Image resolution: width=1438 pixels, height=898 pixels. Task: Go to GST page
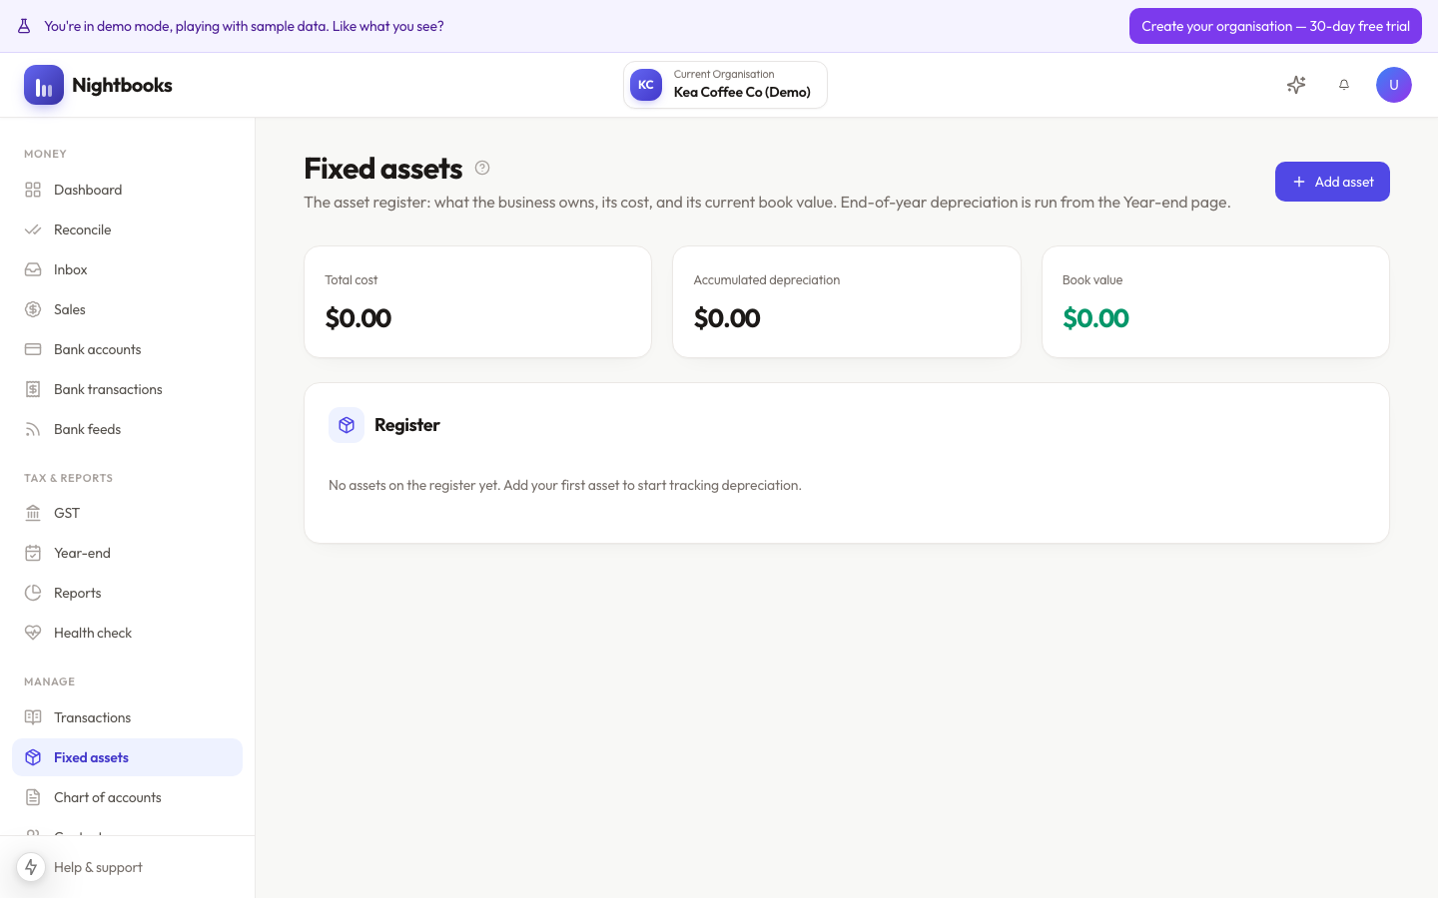127,513
